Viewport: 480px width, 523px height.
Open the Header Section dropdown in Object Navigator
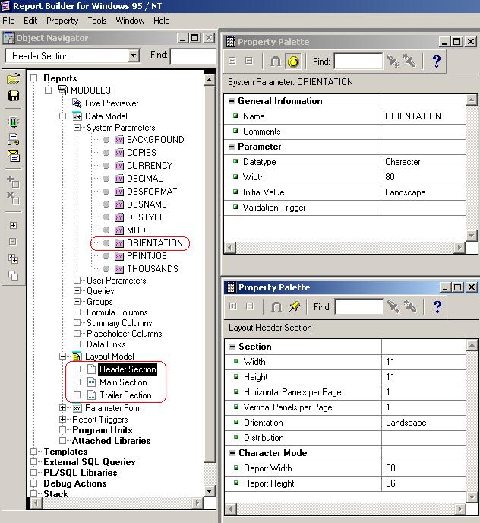coord(134,56)
